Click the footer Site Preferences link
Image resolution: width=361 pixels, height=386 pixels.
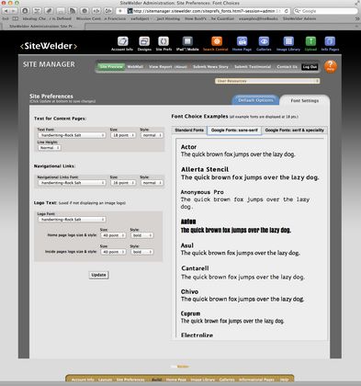[x=130, y=380]
